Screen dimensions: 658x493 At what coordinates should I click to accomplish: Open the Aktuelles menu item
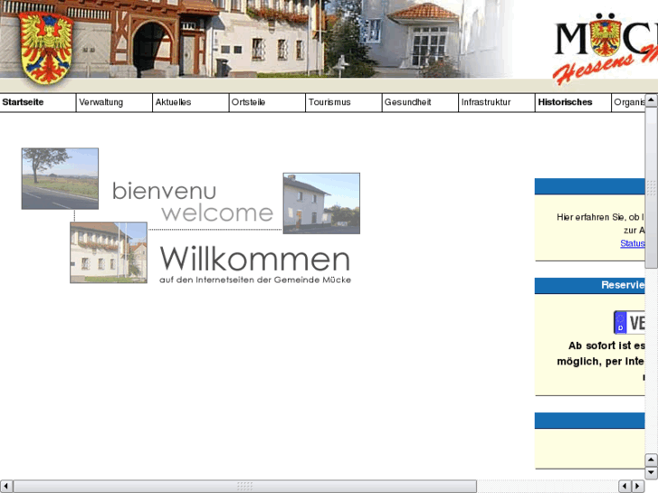tap(190, 102)
